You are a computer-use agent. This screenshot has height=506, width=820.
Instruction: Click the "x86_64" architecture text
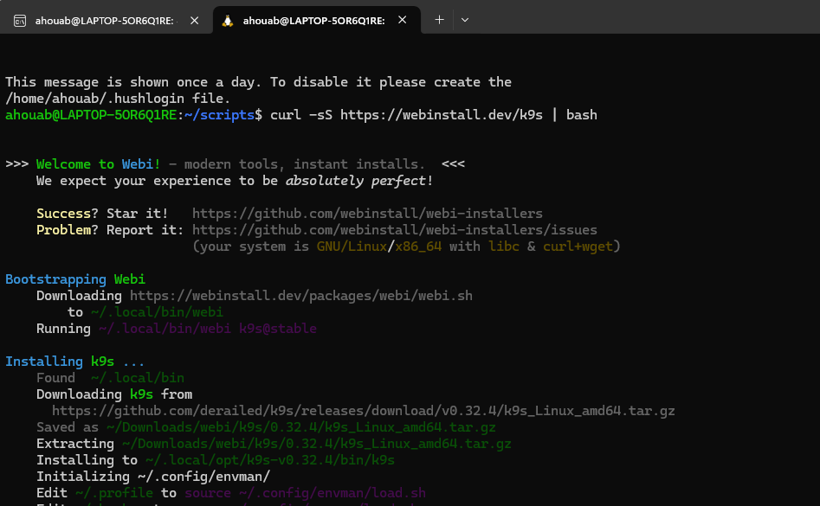click(418, 247)
